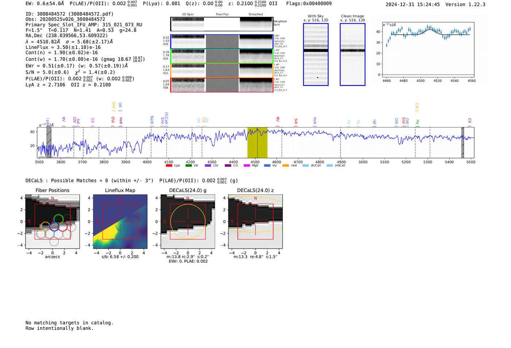Select the orange fiber circle in Fiber Positions

(x=45, y=226)
